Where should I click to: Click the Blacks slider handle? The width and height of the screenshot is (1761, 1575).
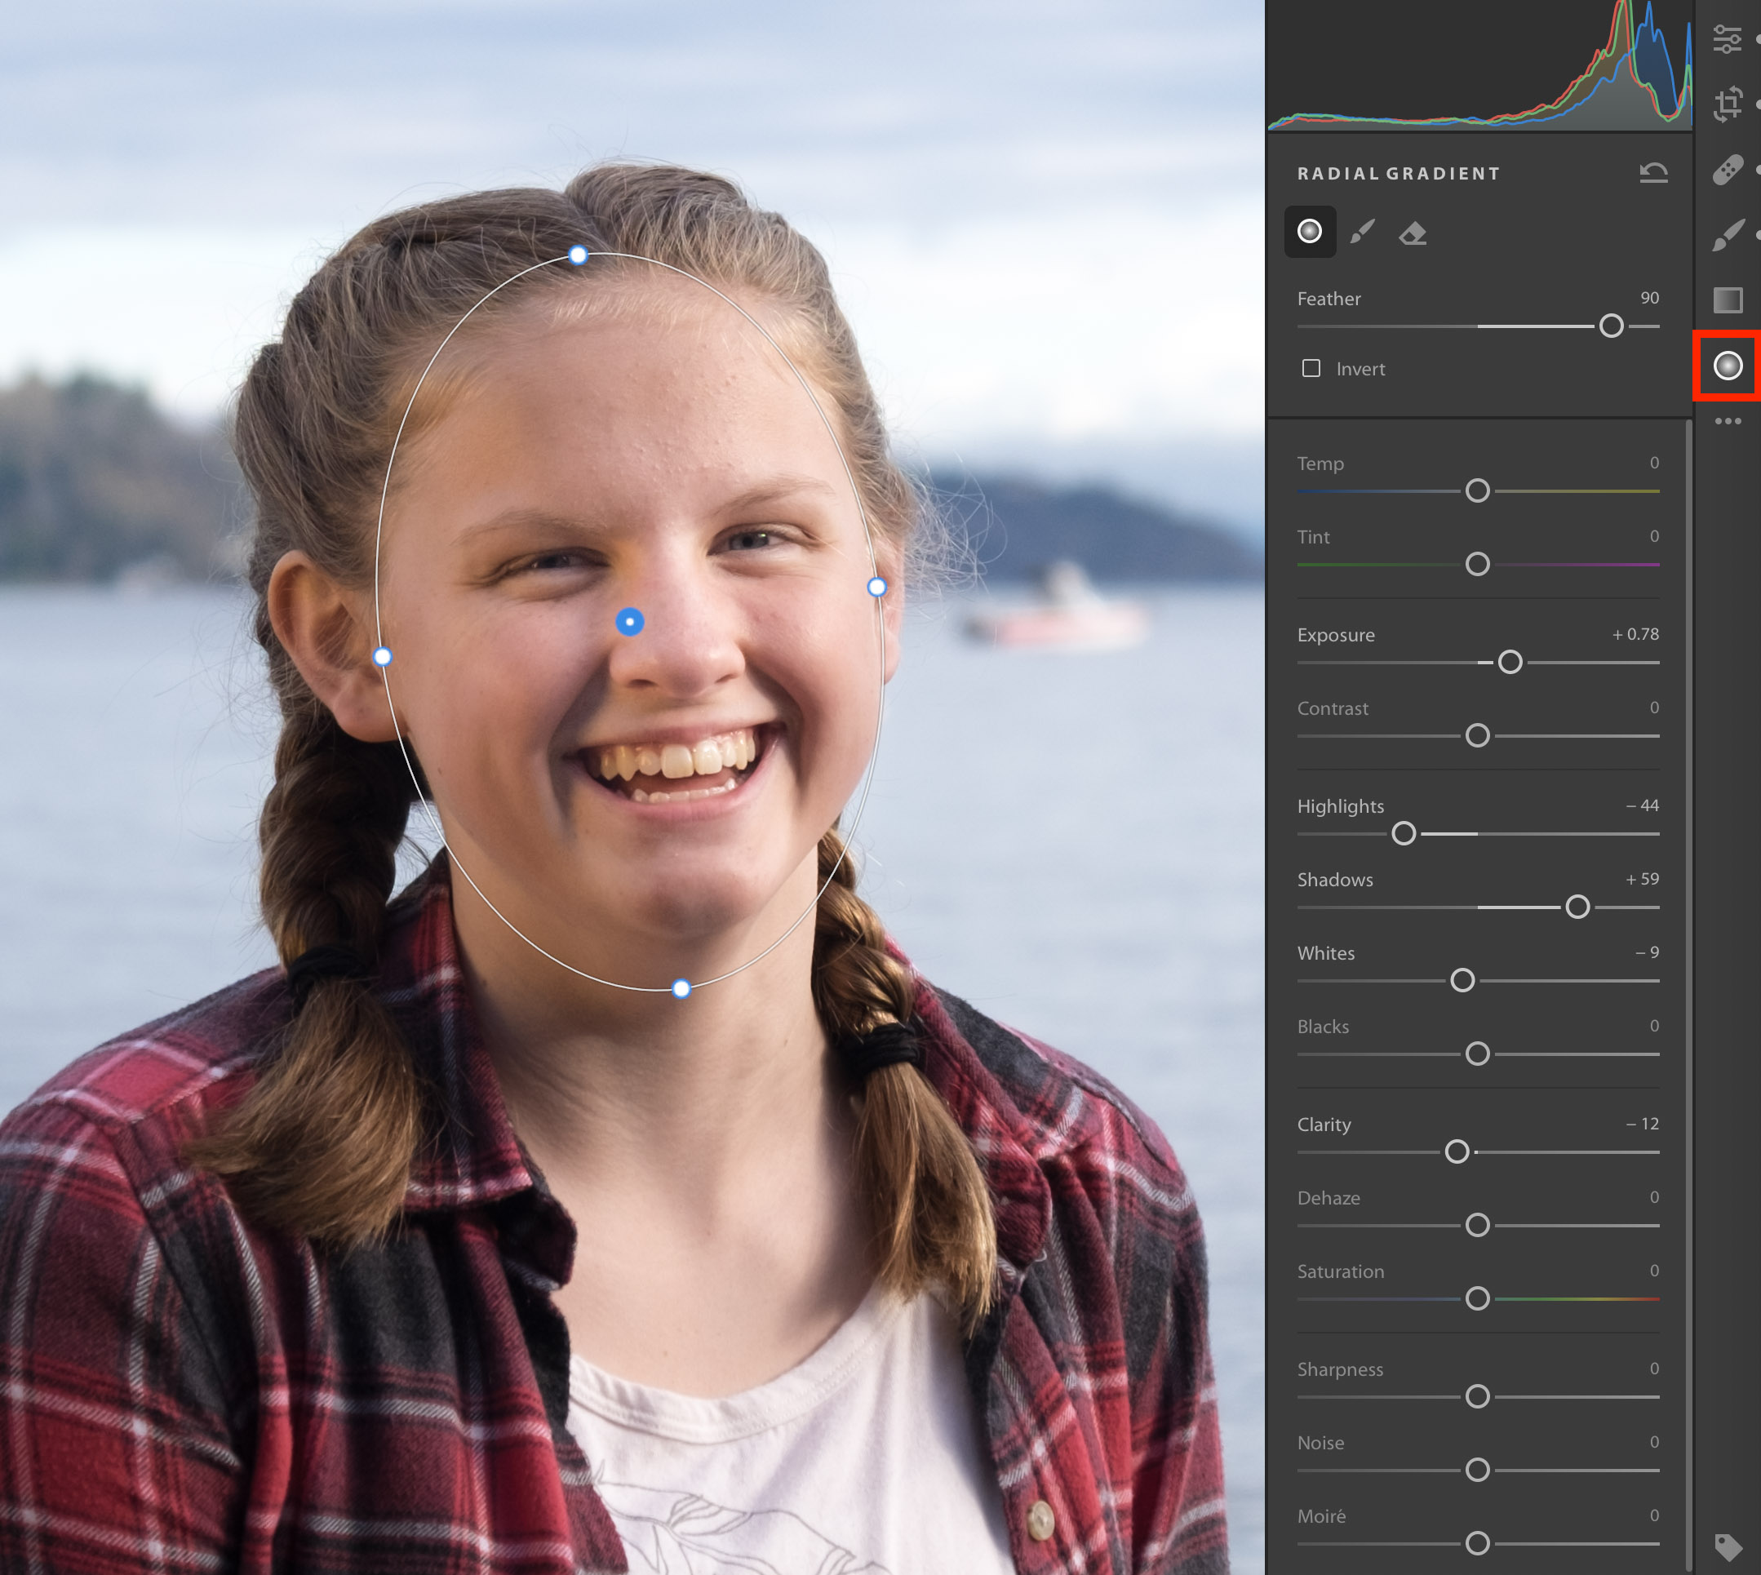tap(1477, 1054)
